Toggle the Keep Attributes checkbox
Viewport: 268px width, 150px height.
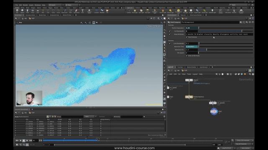(170, 34)
